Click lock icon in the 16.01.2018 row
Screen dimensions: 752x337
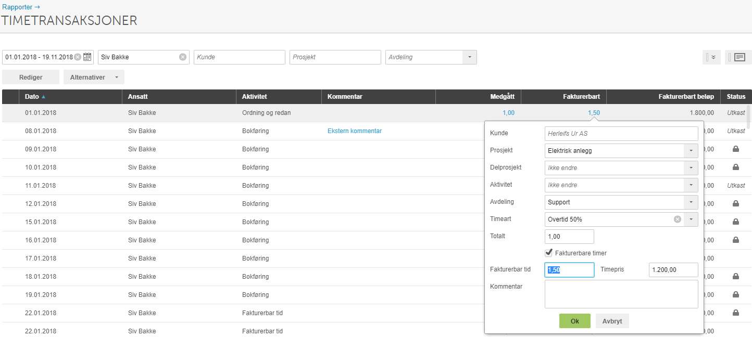click(736, 240)
